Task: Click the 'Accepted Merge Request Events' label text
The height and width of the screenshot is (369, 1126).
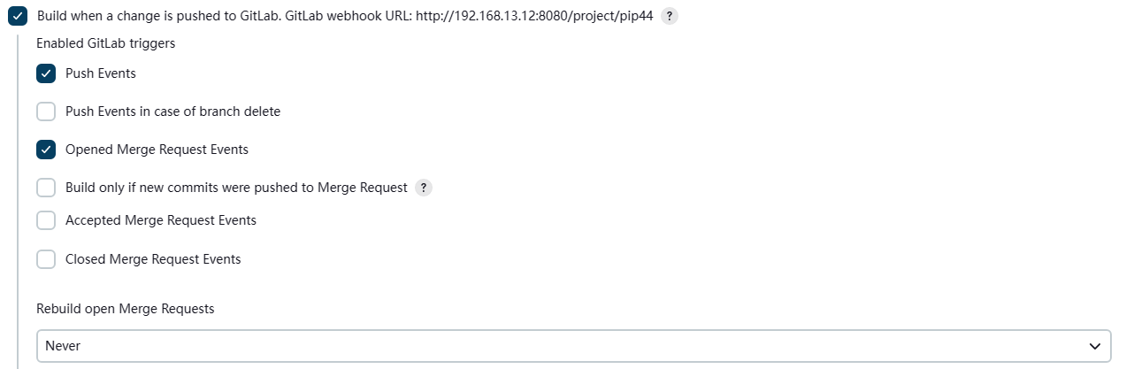Action: pos(161,220)
